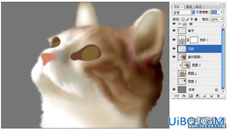Create a new layer group
The image size is (228, 130).
tap(204, 96)
